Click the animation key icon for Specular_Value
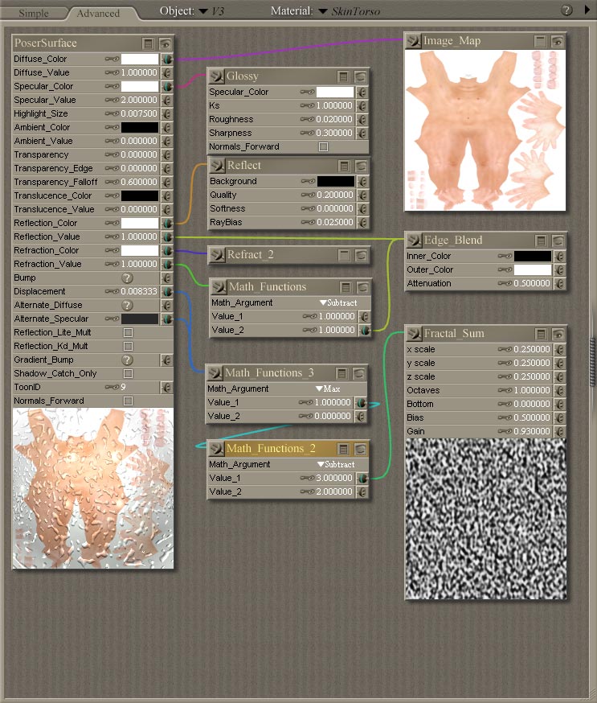Image resolution: width=597 pixels, height=703 pixels. click(x=112, y=100)
